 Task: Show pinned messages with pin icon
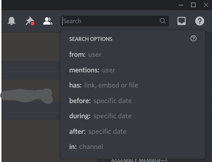tap(30, 21)
